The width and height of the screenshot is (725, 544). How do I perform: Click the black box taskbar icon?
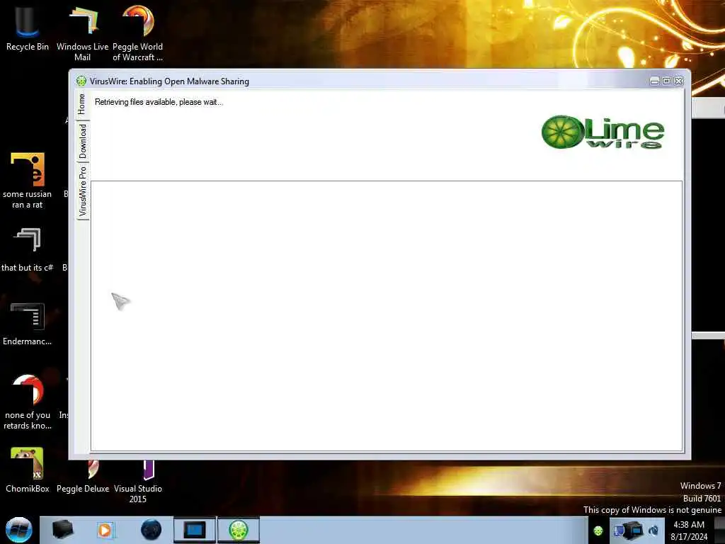click(x=63, y=530)
